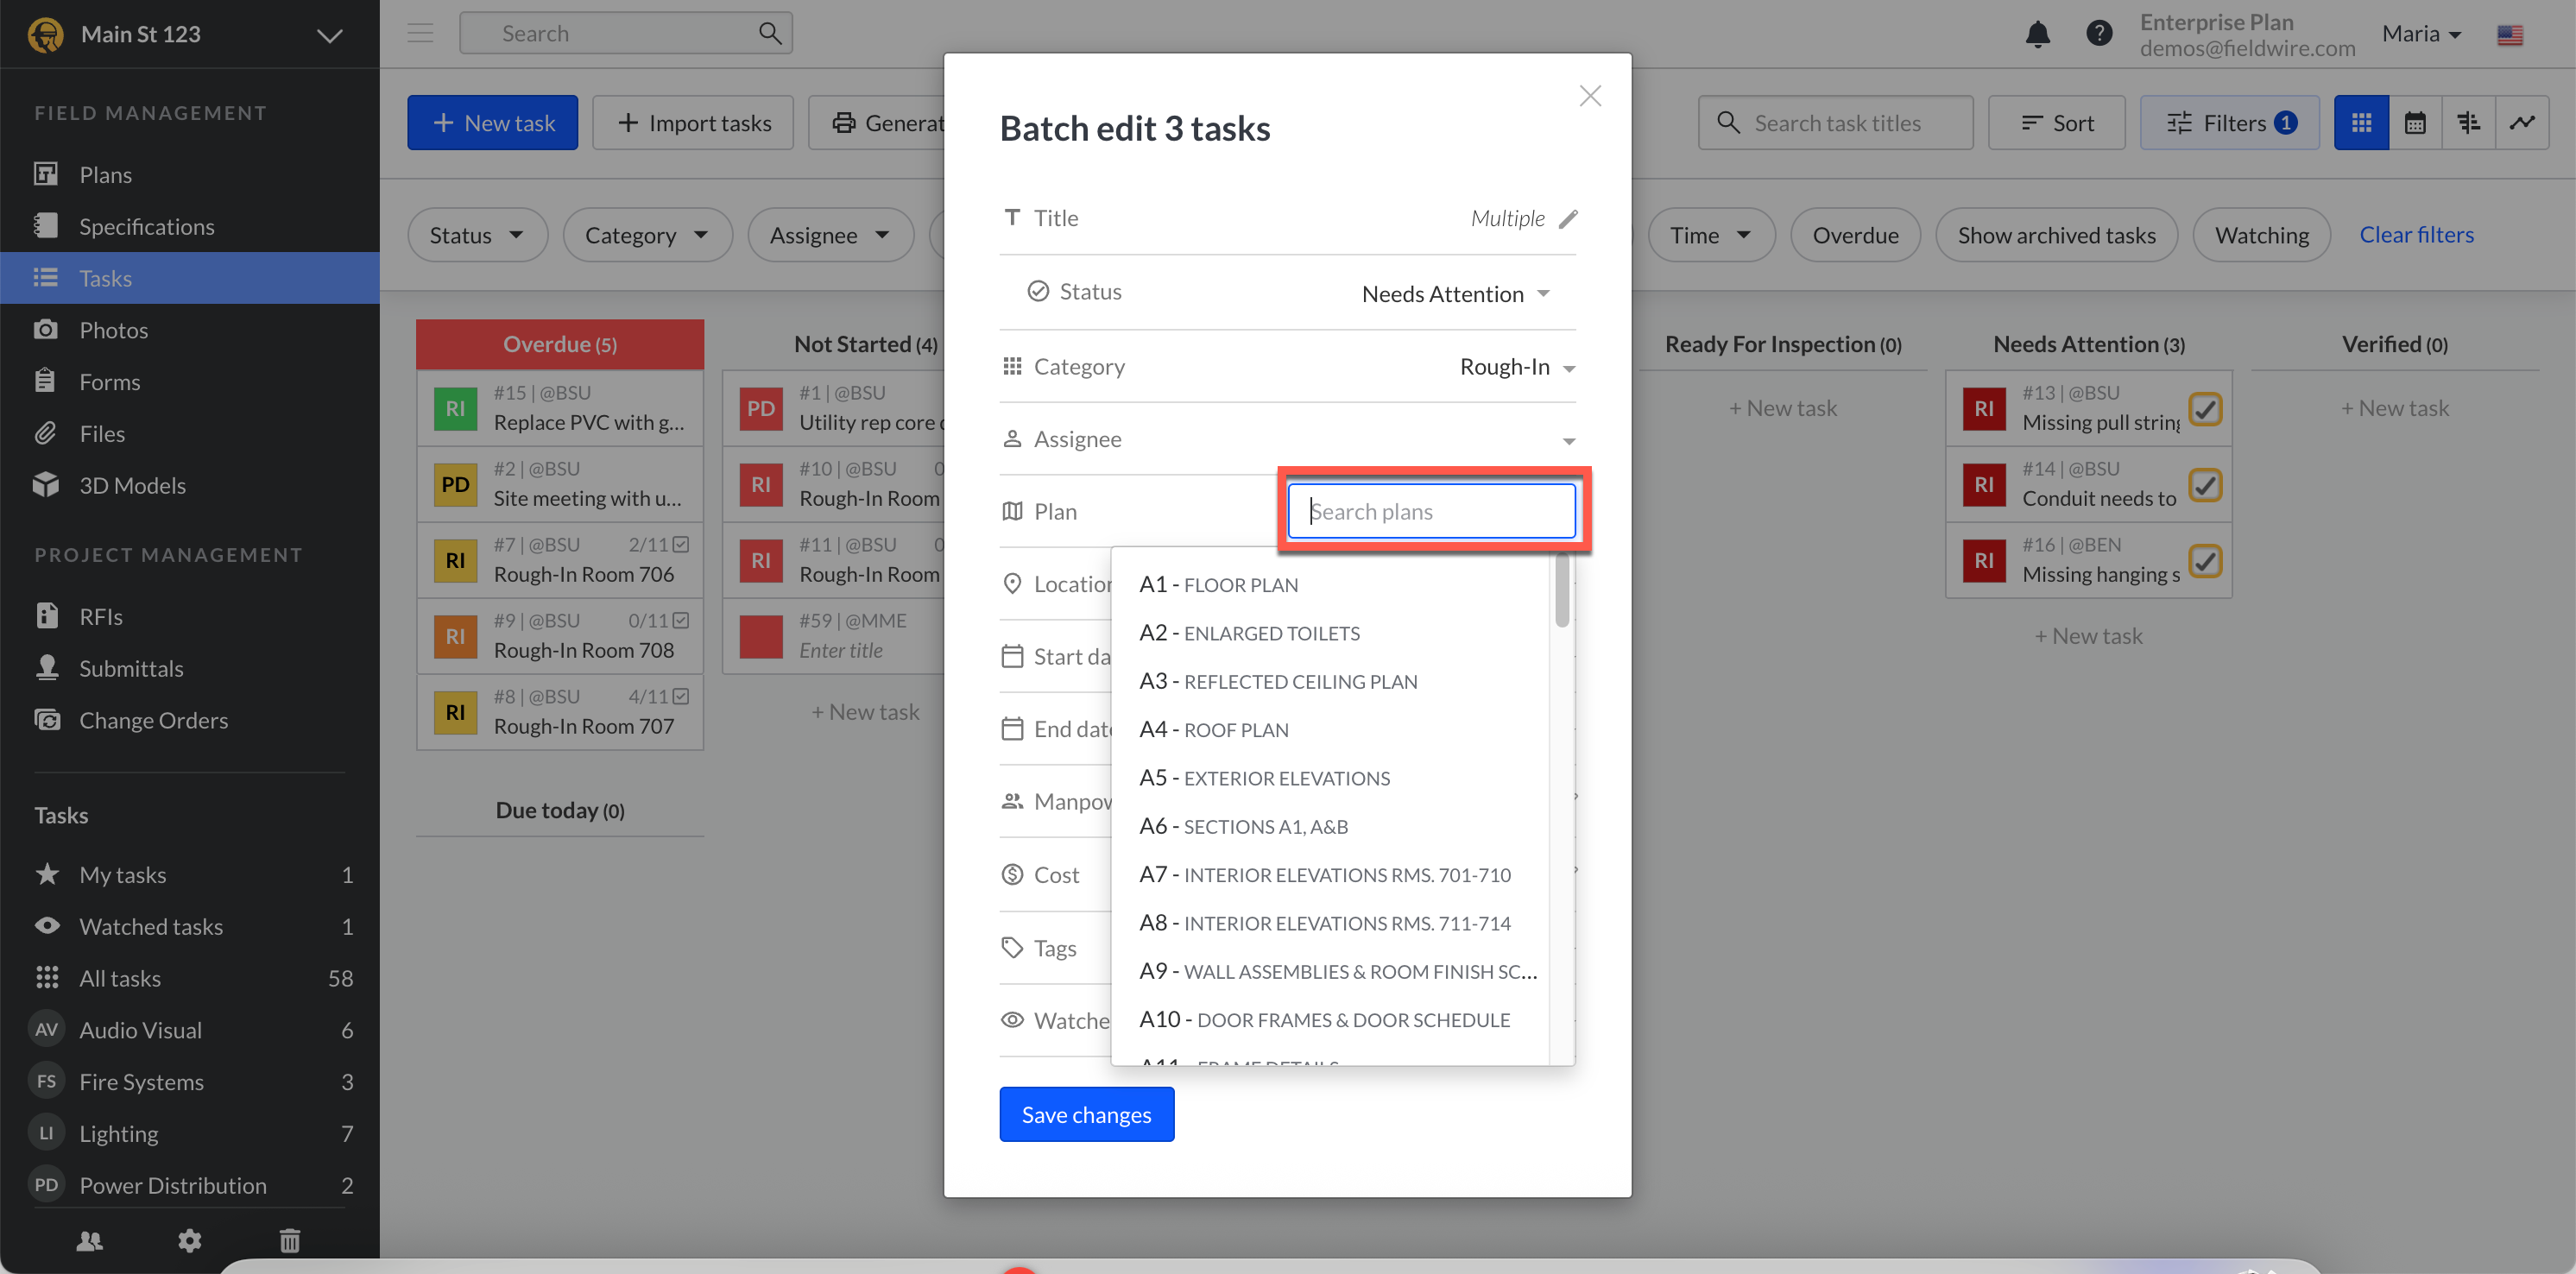Switch to Gantt chart view icon

[2468, 123]
